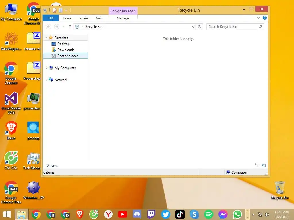Launch Brave browser from the taskbar
The image size is (294, 220).
80,214
